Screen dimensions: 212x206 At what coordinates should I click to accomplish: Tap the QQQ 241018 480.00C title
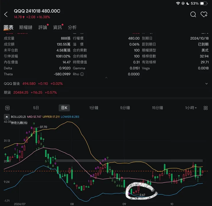(x=37, y=11)
